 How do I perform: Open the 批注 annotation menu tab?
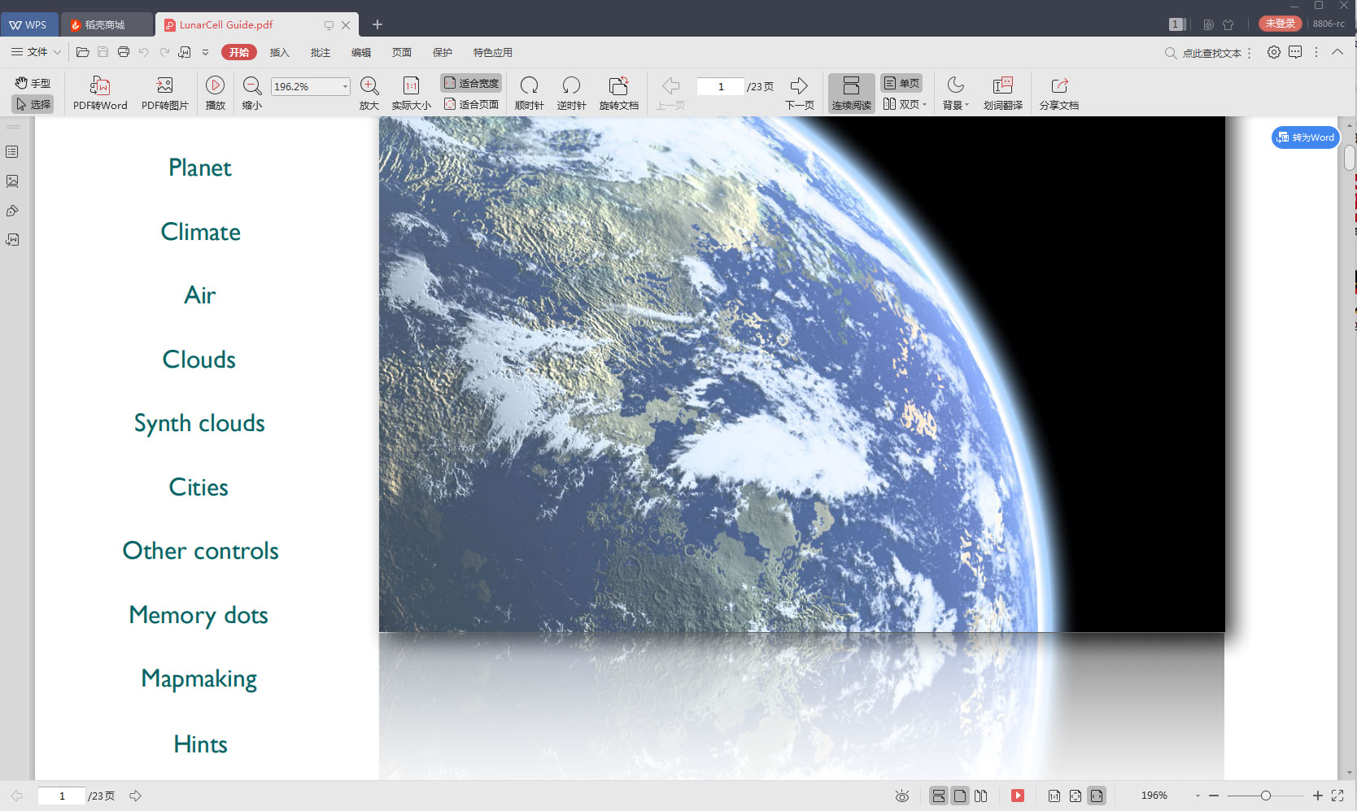[320, 52]
